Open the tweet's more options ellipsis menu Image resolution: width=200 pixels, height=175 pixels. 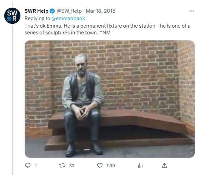tap(192, 11)
